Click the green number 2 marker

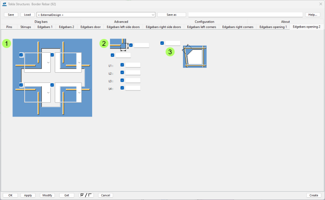pyautogui.click(x=104, y=43)
